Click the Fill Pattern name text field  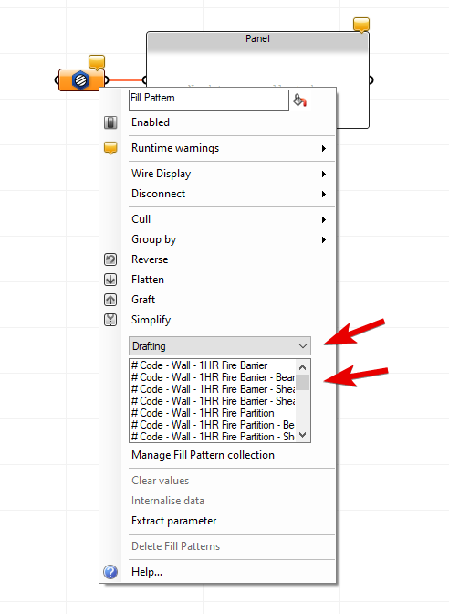coord(209,101)
